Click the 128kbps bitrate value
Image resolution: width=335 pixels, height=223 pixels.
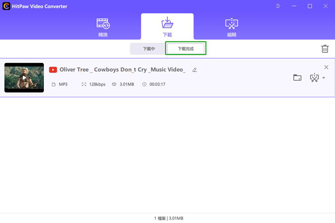[97, 84]
